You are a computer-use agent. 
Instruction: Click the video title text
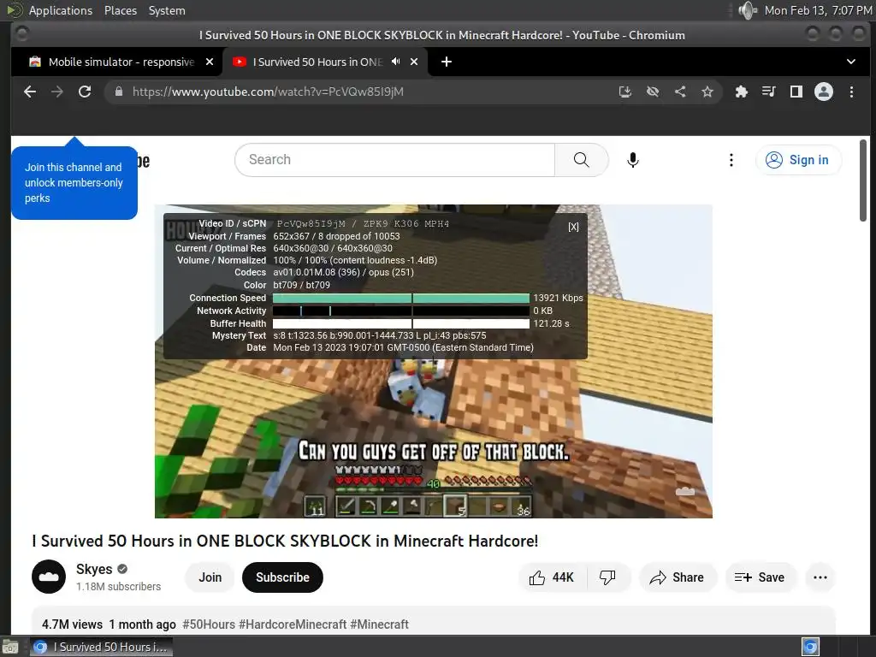[x=285, y=541]
